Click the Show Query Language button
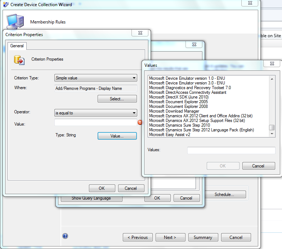The height and width of the screenshot is (249, 282). pos(91,198)
